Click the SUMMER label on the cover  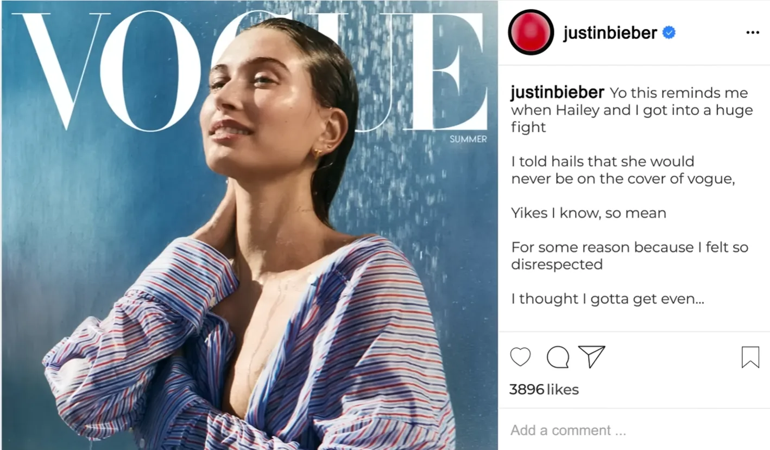pyautogui.click(x=468, y=139)
